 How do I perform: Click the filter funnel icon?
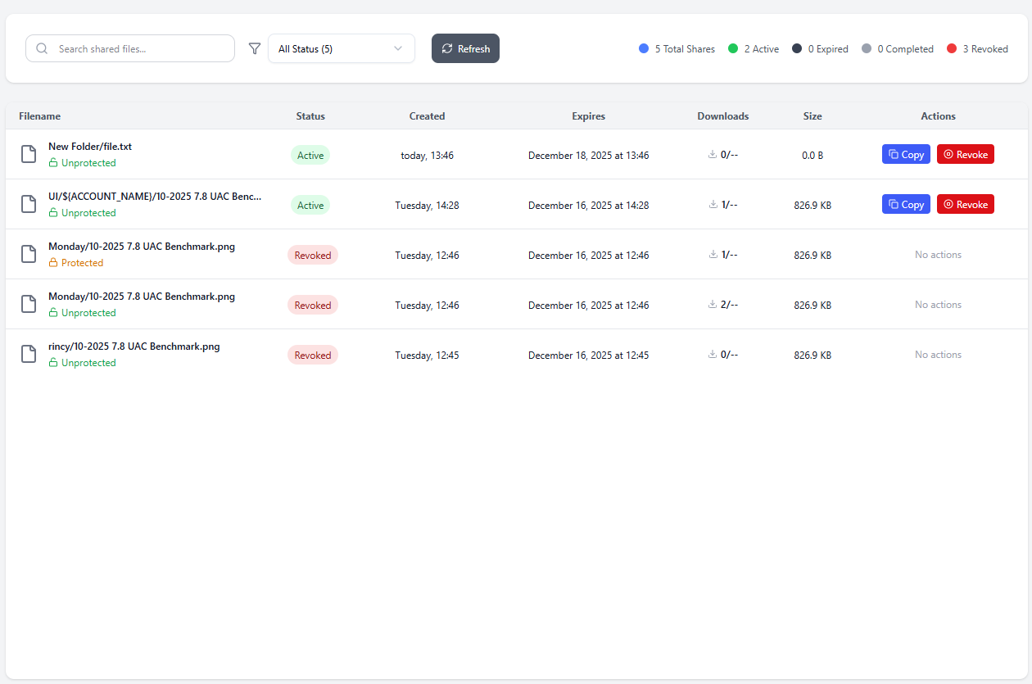pos(255,49)
